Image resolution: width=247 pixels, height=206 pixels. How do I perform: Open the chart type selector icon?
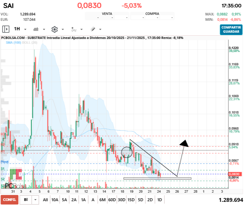[36, 29]
